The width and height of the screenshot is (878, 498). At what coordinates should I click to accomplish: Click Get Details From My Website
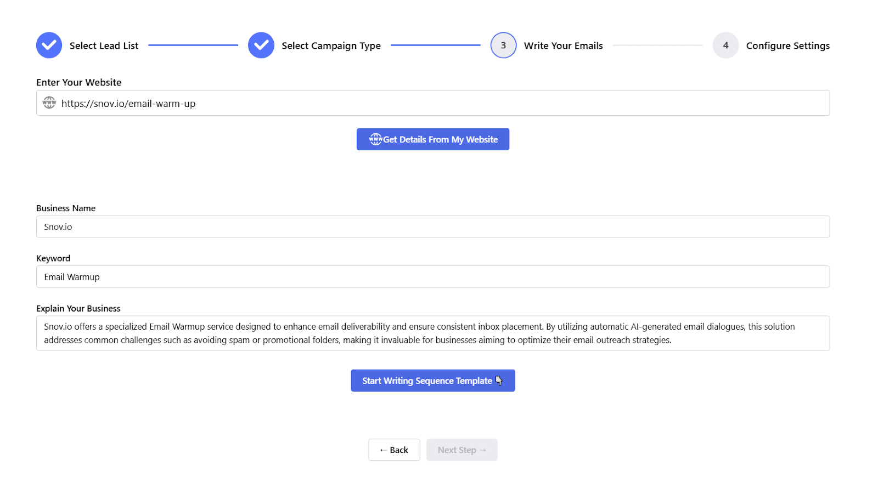click(x=433, y=139)
